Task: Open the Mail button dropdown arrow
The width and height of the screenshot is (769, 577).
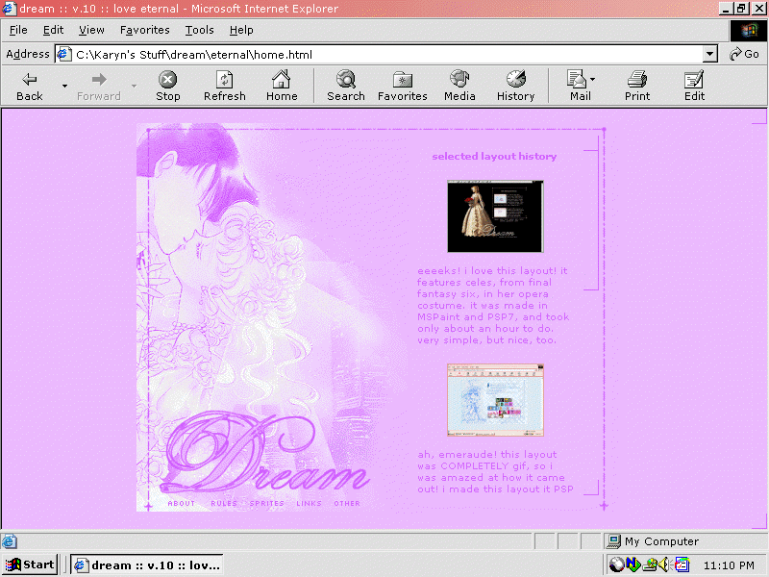Action: tap(593, 79)
